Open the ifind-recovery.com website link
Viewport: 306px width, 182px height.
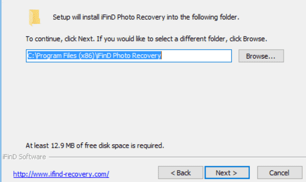pyautogui.click(x=61, y=174)
